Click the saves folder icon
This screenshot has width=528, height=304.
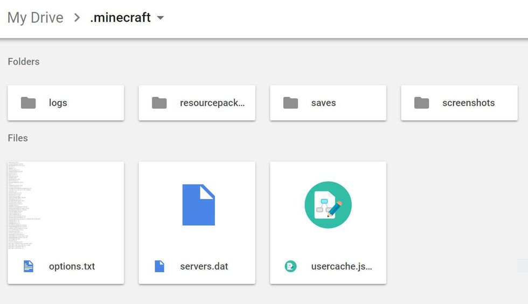click(x=290, y=103)
